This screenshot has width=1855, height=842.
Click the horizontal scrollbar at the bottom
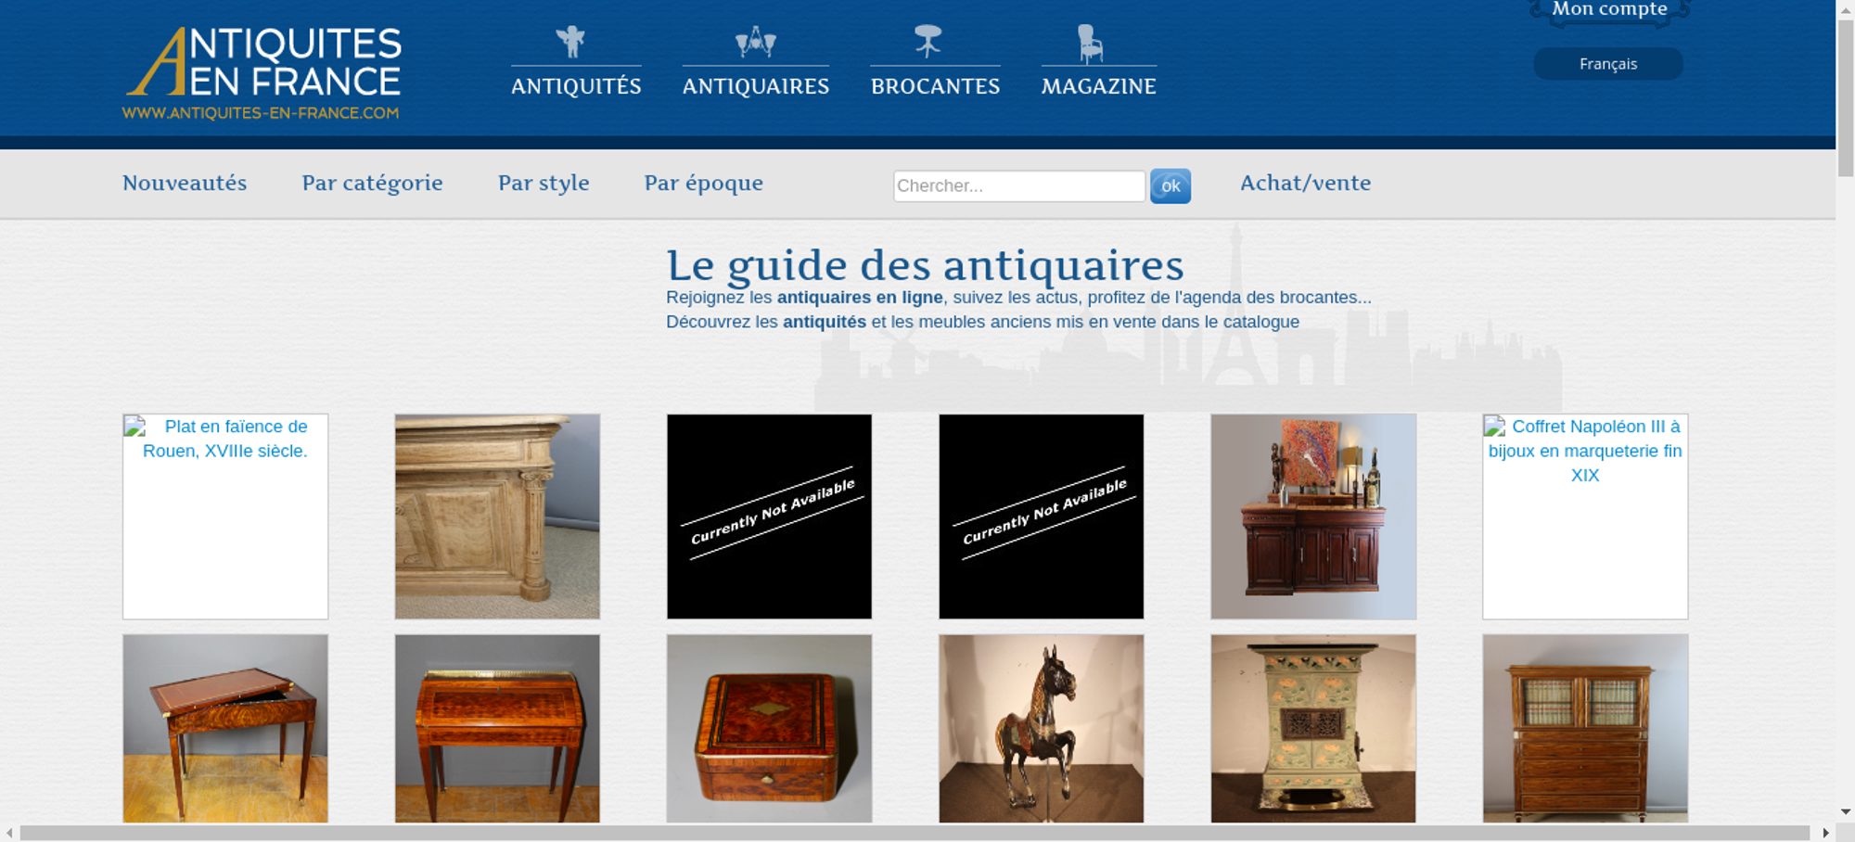[x=915, y=833]
